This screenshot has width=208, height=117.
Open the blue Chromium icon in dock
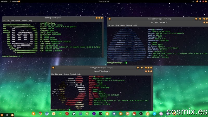[47, 114]
